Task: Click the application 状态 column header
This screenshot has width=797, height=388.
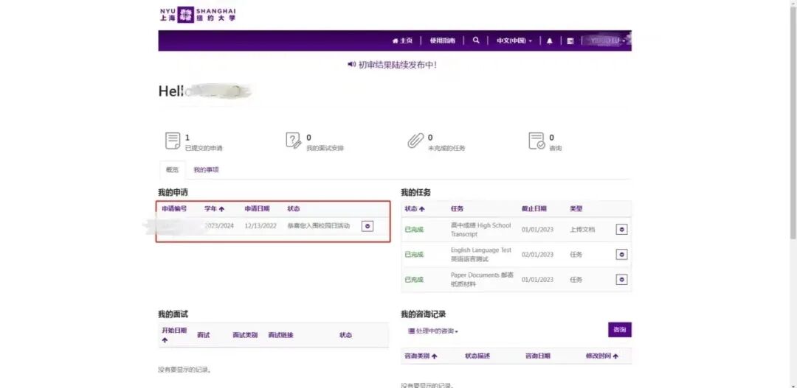Action: (294, 208)
